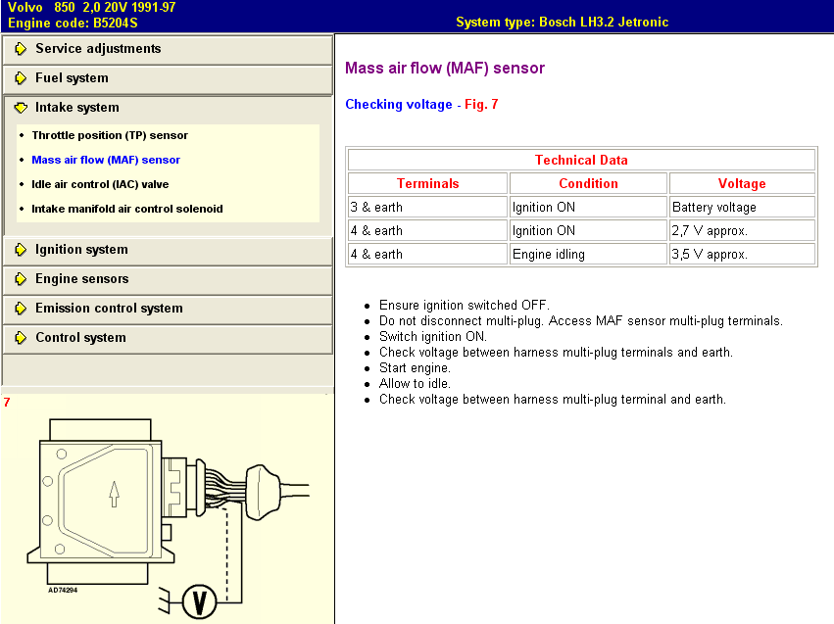Image resolution: width=834 pixels, height=624 pixels.
Task: Click the Emission control system arrow icon
Action: pyautogui.click(x=21, y=309)
